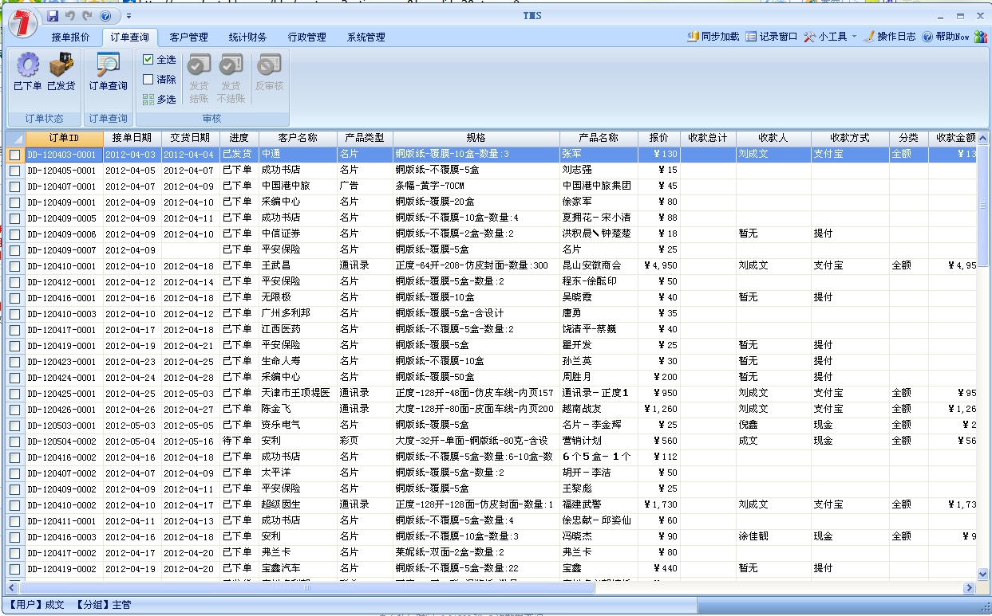Uncheck the 全选 checkbox
The width and height of the screenshot is (992, 616).
pyautogui.click(x=148, y=60)
